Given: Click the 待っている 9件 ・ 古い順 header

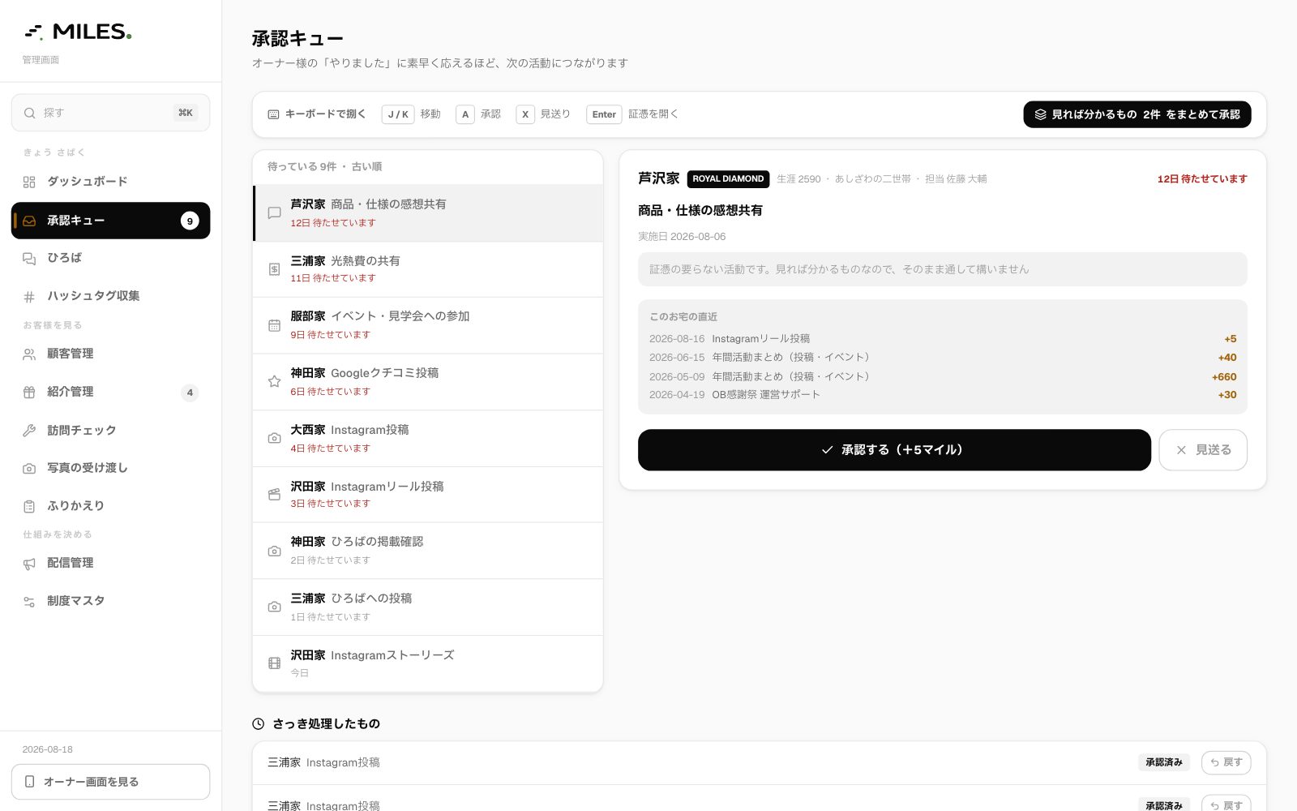Looking at the screenshot, I should tap(325, 166).
